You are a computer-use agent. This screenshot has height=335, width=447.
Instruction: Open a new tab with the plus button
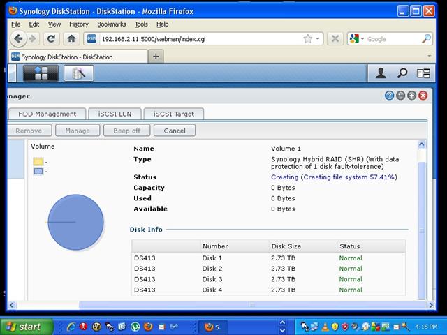coord(156,57)
